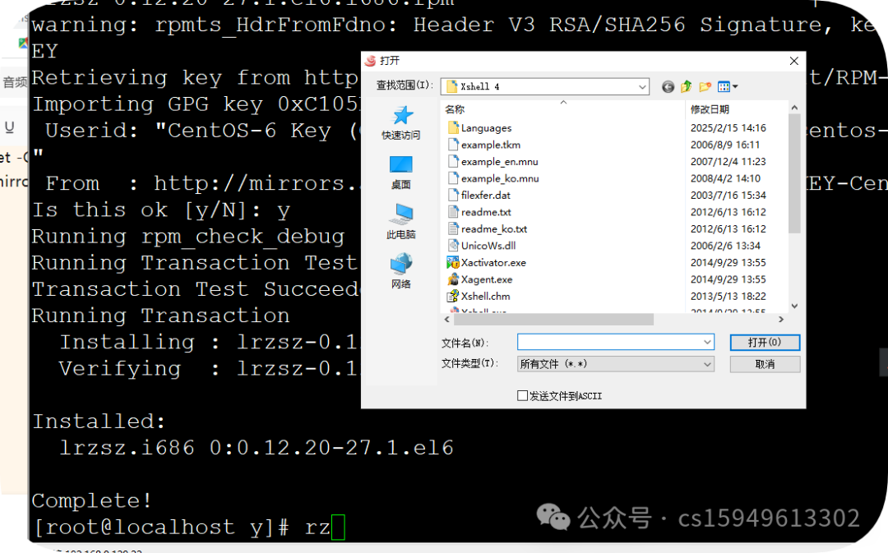The width and height of the screenshot is (888, 553).
Task: Click the vertical scrollbar thumb in file list
Action: coord(794,173)
